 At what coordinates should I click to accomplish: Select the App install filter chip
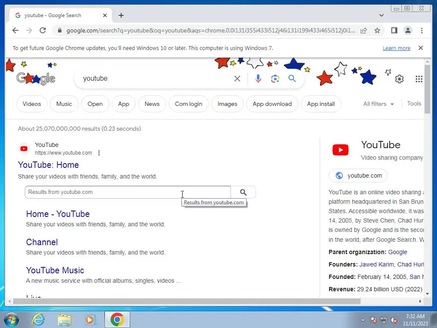coord(321,104)
